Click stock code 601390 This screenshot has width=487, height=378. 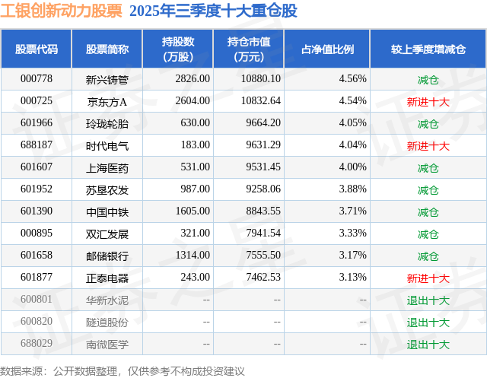click(37, 211)
